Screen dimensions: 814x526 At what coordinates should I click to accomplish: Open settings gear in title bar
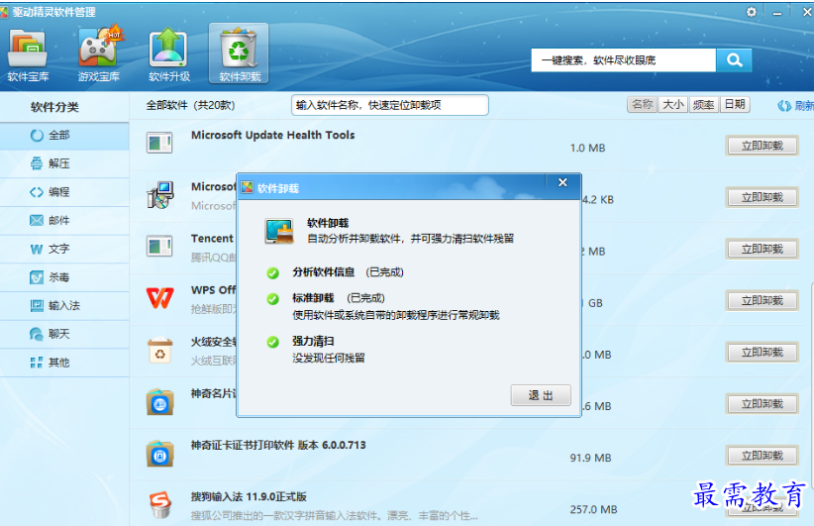click(752, 12)
